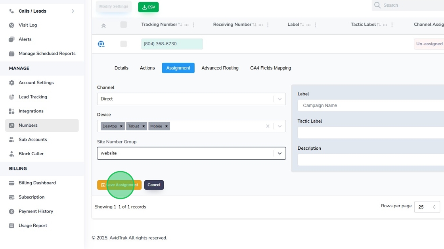444x249 pixels.
Task: Click the Cancel button
Action: (x=154, y=185)
